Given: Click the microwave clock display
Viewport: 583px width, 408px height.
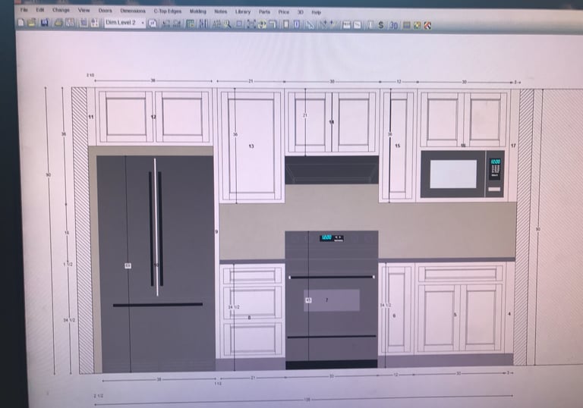Looking at the screenshot, I should [x=496, y=162].
